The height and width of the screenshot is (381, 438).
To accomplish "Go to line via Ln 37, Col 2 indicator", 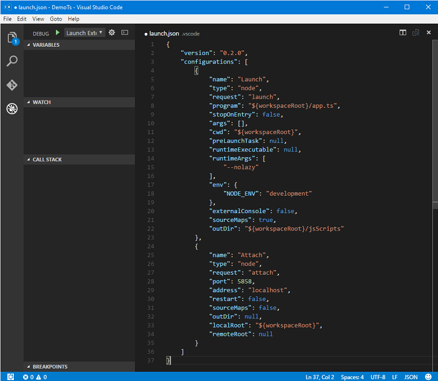I will (320, 377).
